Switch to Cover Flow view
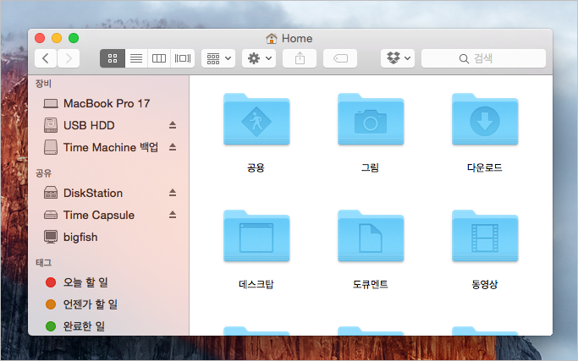This screenshot has width=578, height=361. (183, 58)
